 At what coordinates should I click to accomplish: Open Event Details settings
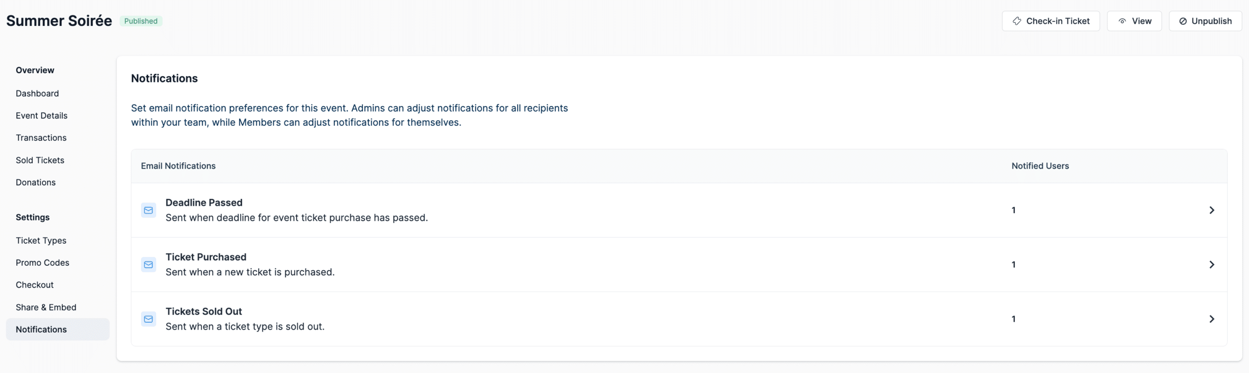click(x=41, y=116)
